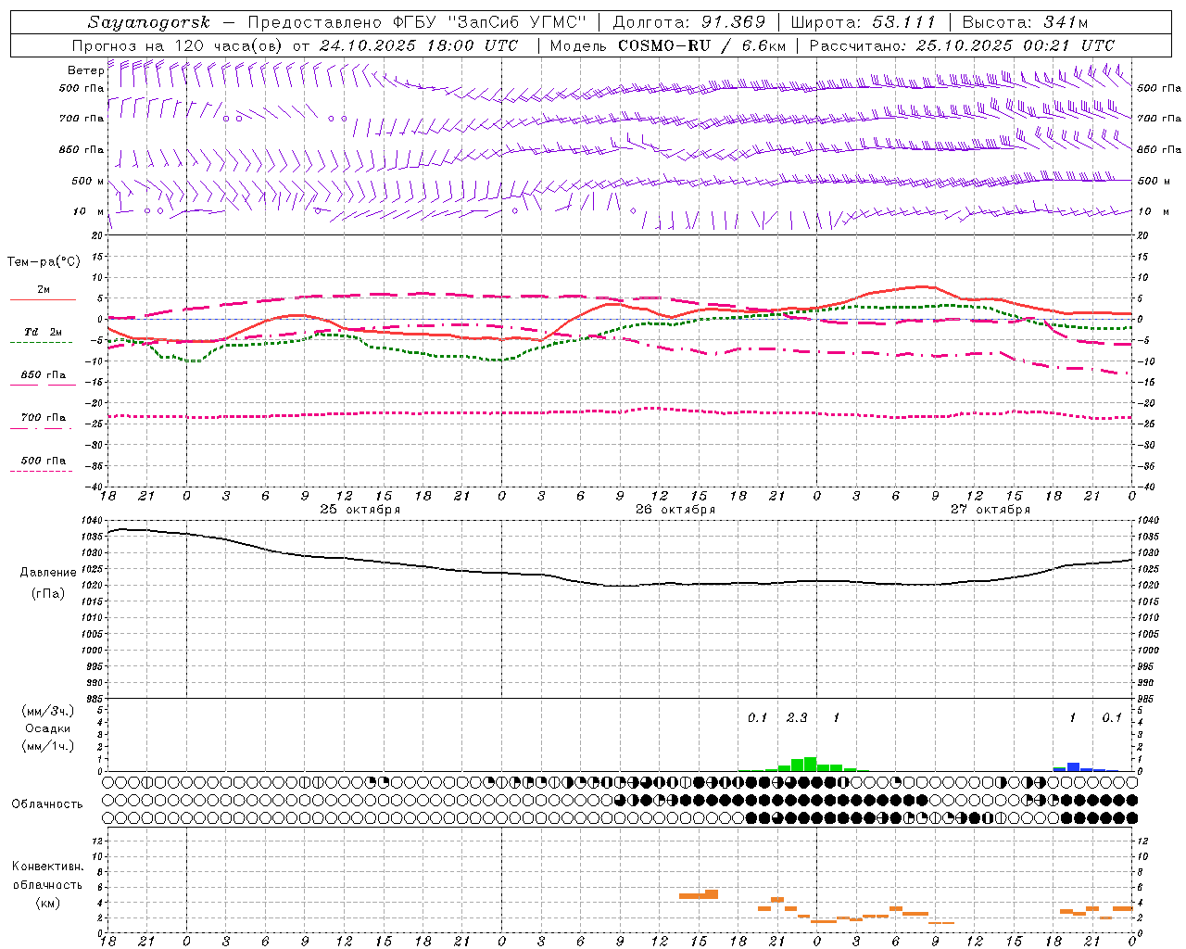This screenshot has height=949, width=1186.
Task: Click the "(км)" unit under convective cloudiness
Action: (x=47, y=902)
